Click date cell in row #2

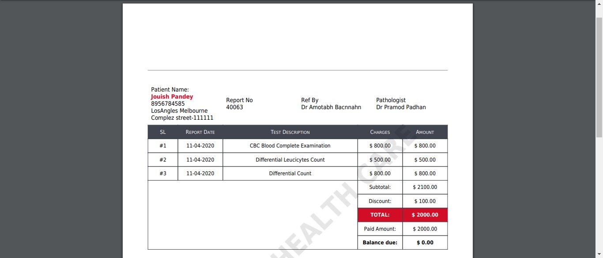point(200,160)
